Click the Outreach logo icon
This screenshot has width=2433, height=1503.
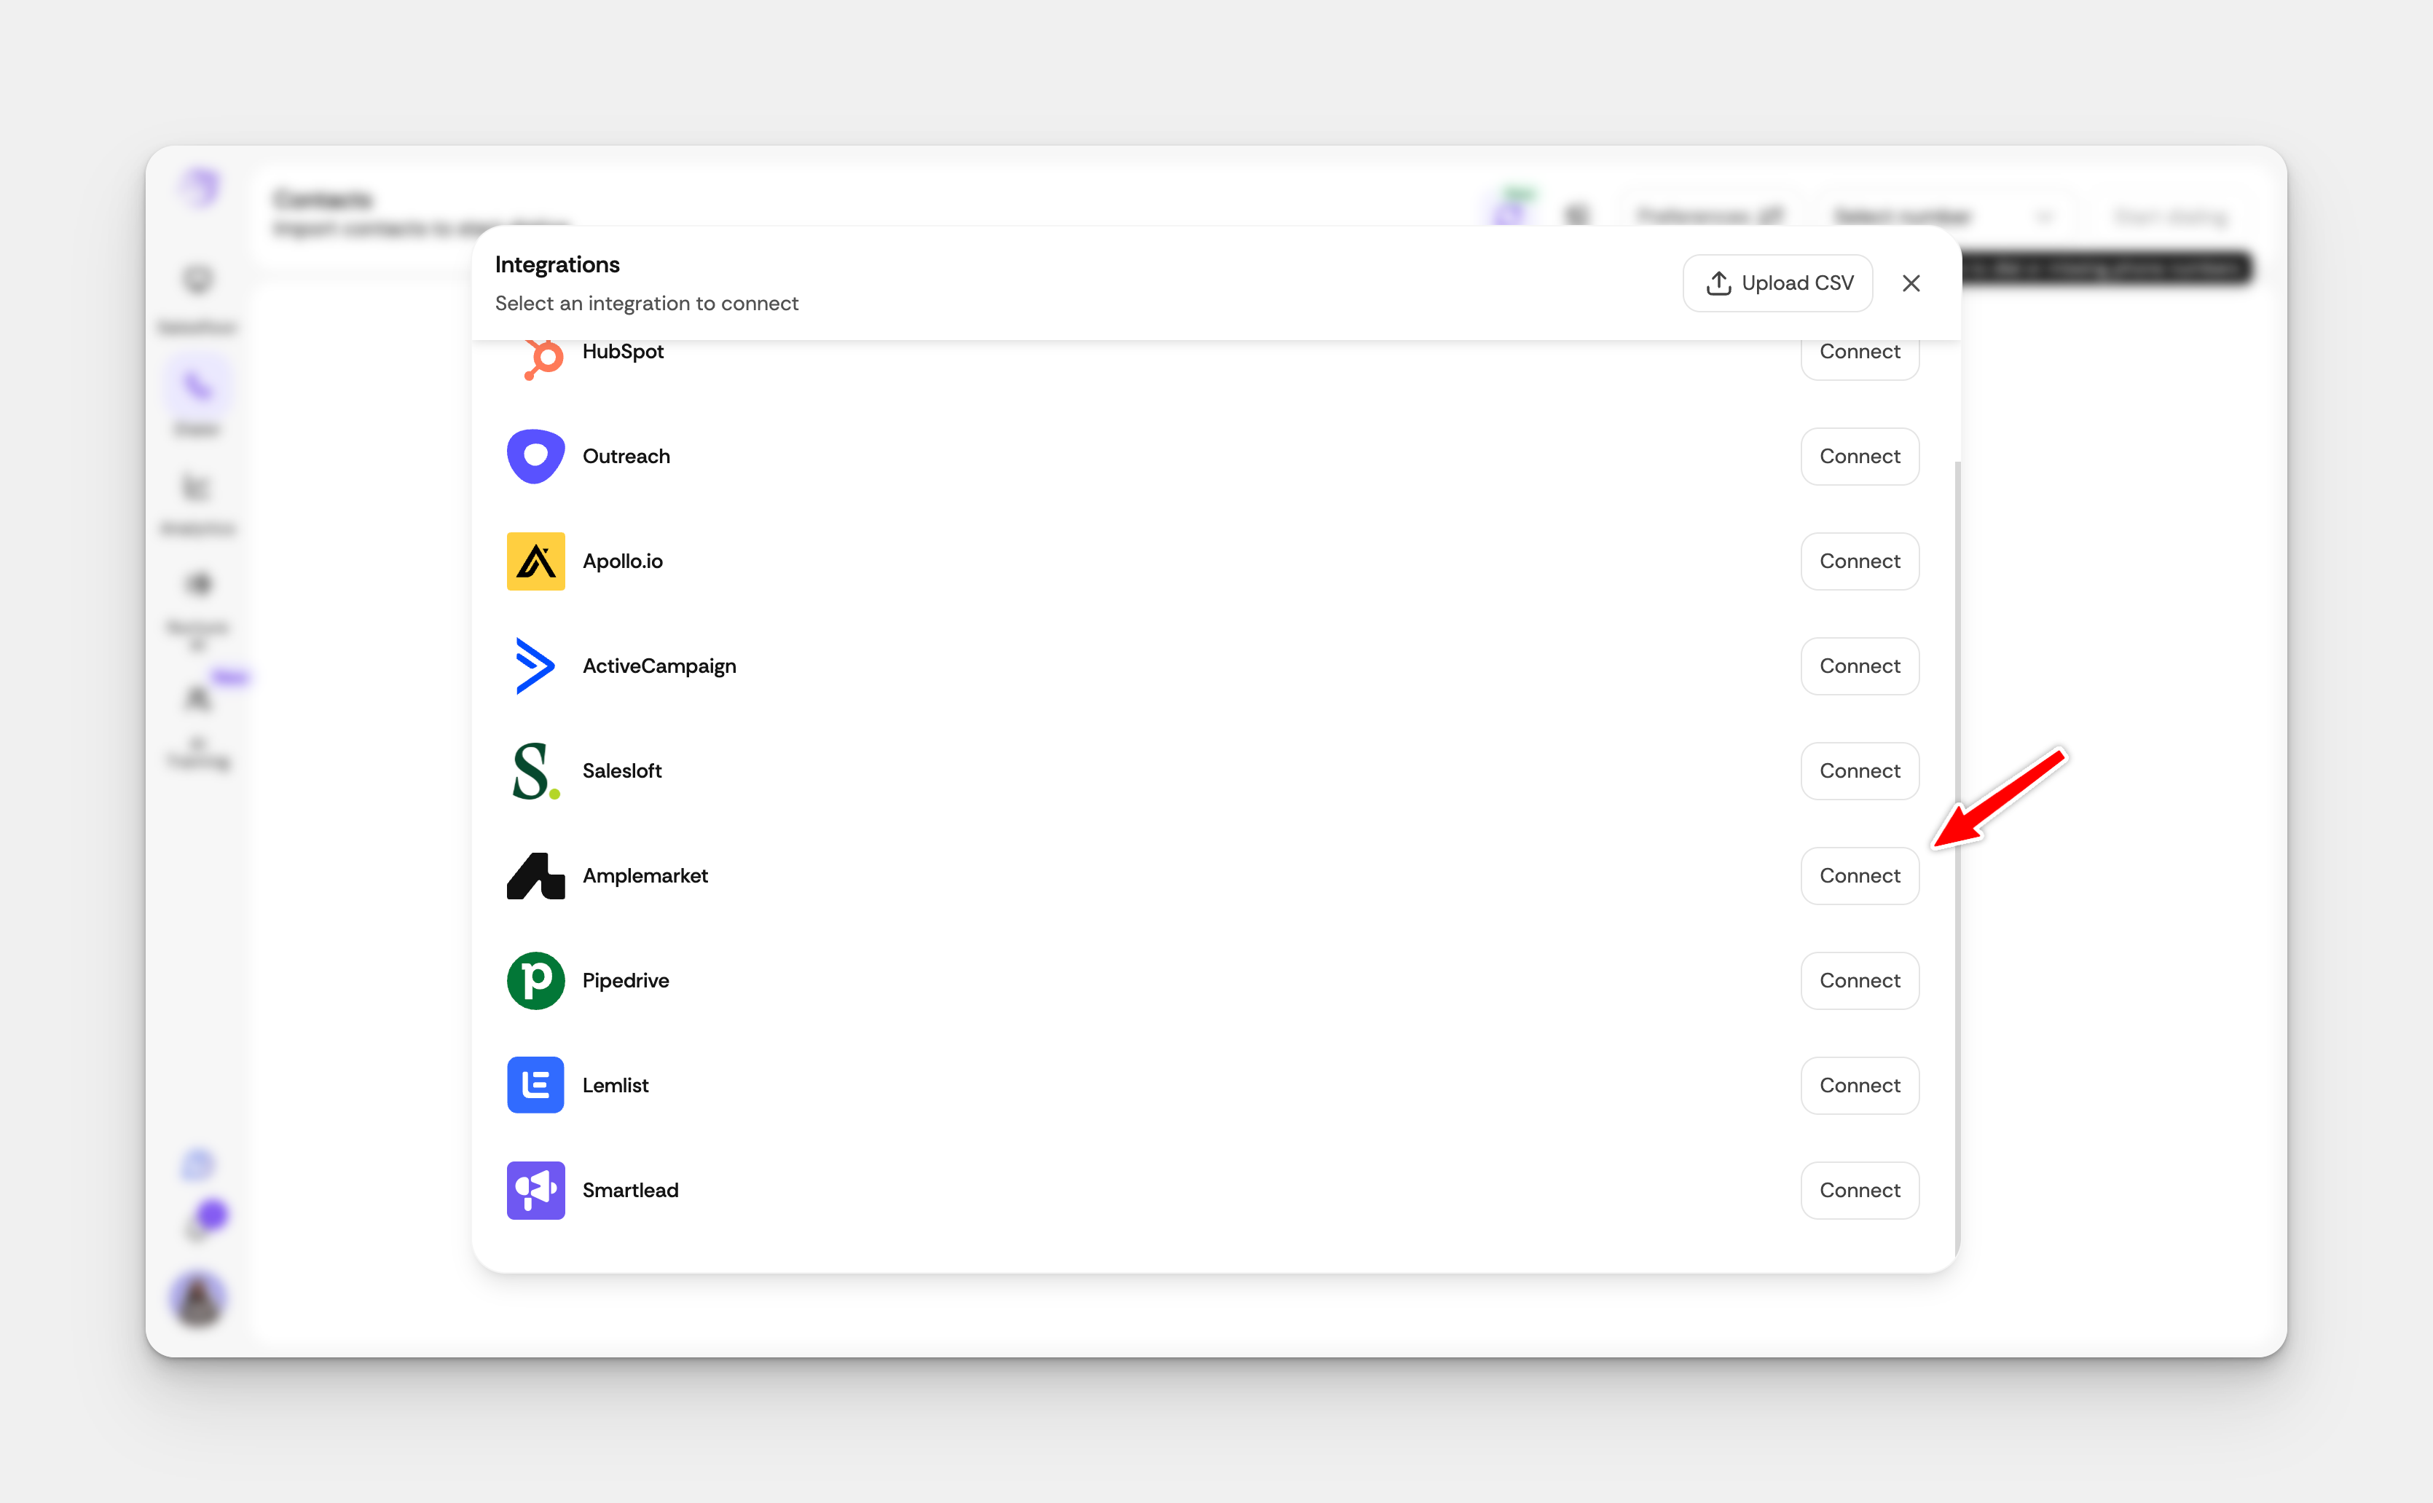535,457
